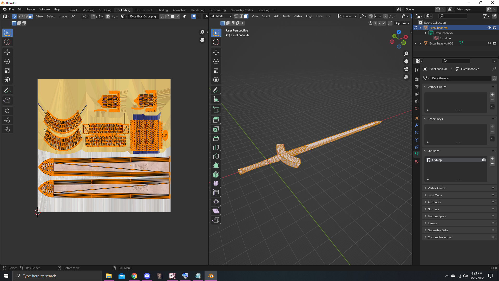
Task: Click the Excalibaaa.vb mesh name field
Action: 461,78
